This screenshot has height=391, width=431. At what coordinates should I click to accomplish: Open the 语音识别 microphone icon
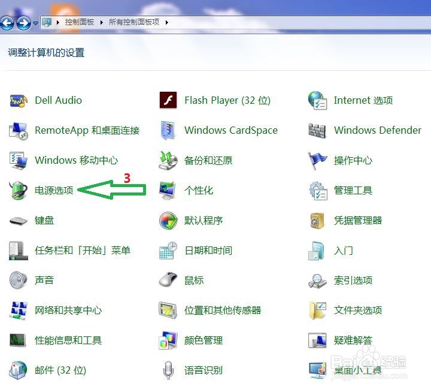point(168,371)
